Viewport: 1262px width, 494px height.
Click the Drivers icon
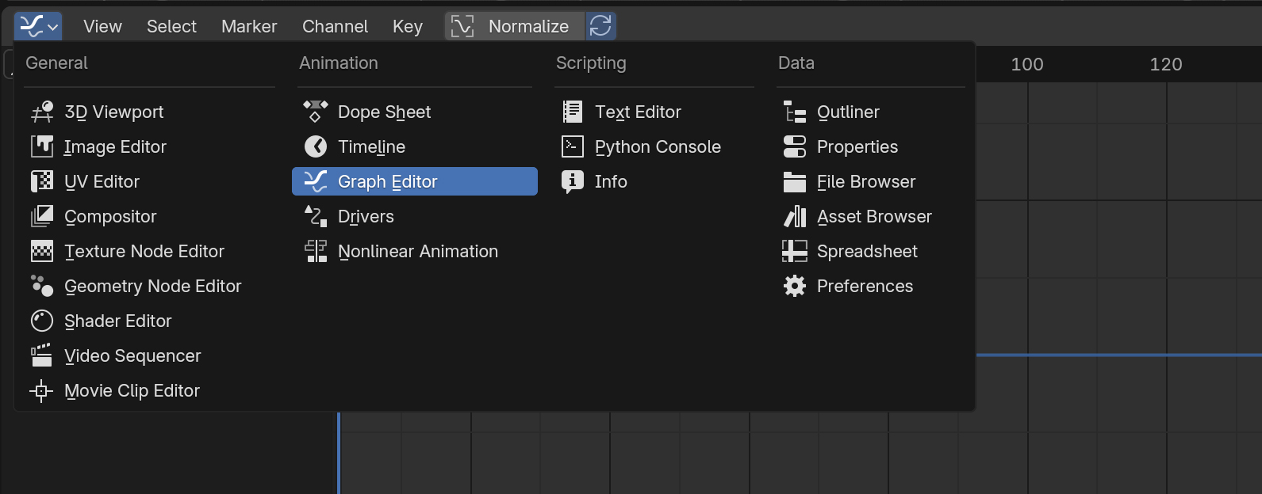(x=316, y=216)
